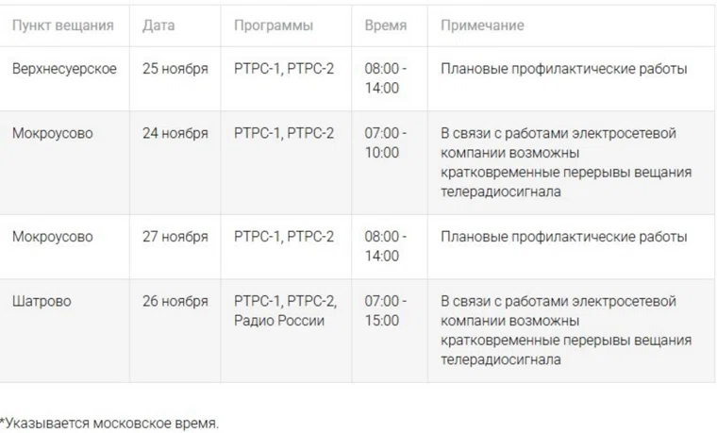Click the "Время" column header
The width and height of the screenshot is (717, 433).
386,25
